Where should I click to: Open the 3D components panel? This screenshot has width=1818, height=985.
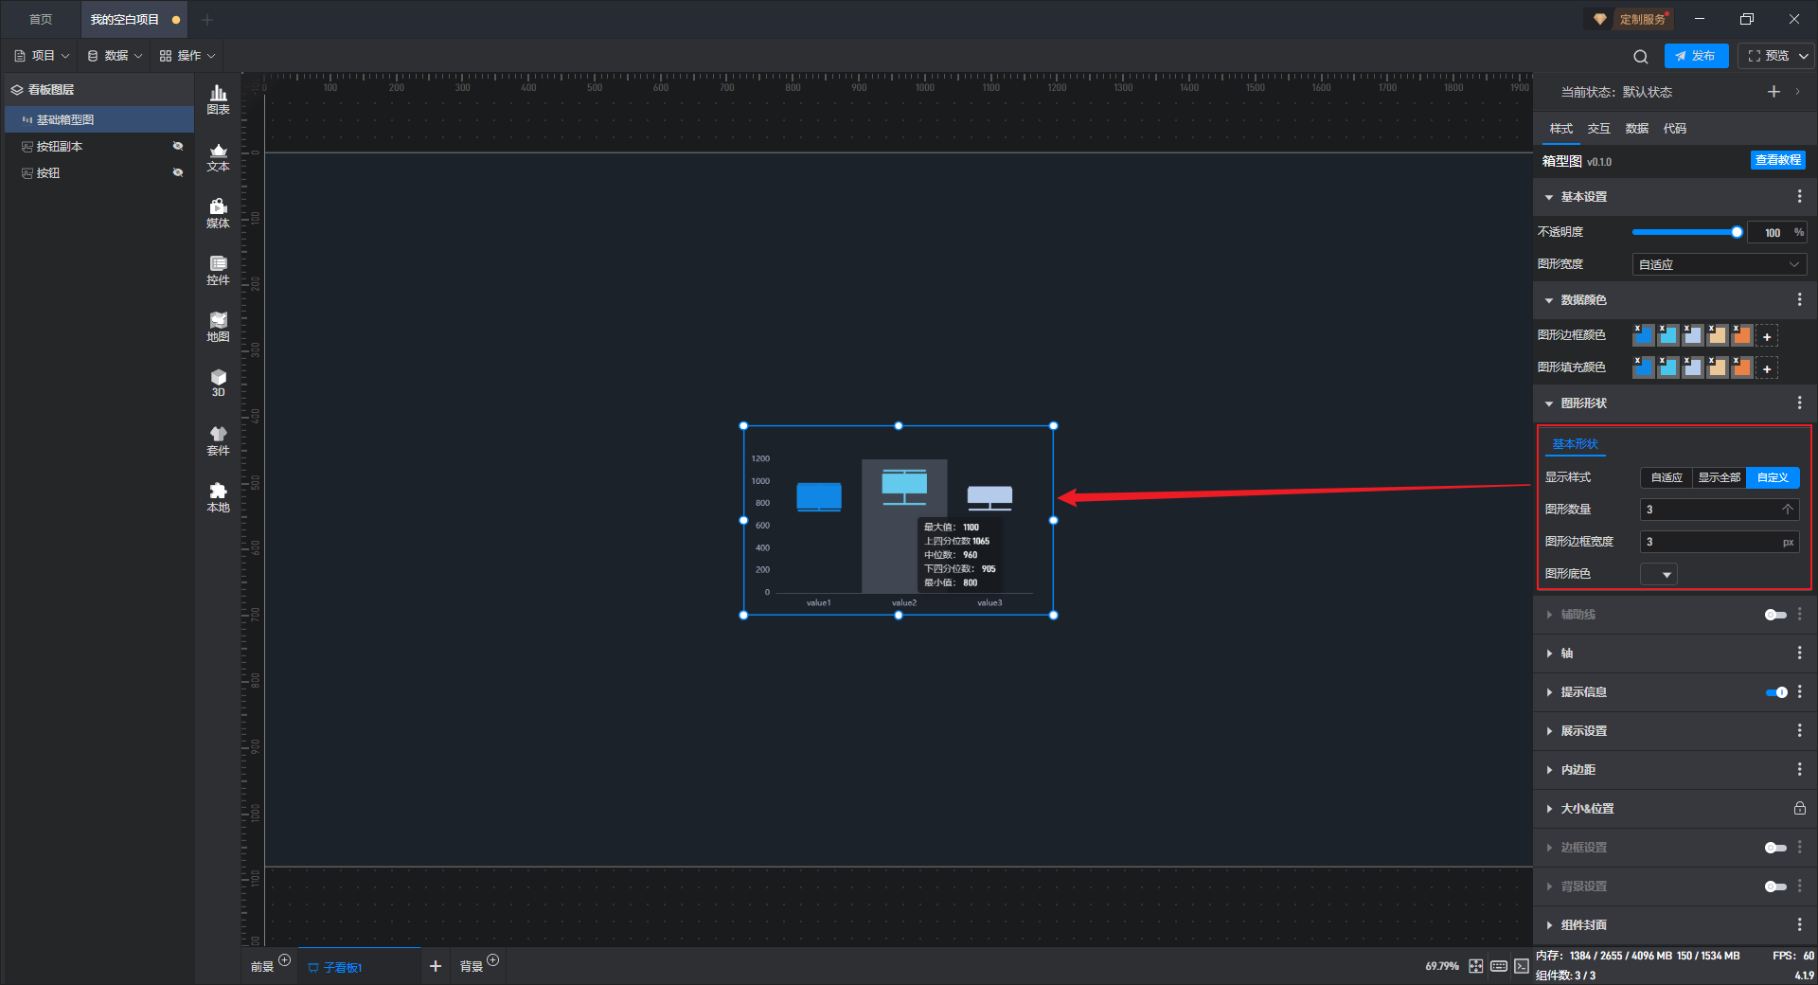(x=218, y=383)
